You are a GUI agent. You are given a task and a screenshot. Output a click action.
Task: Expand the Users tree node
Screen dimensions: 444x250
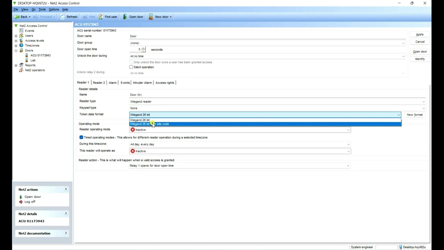click(16, 36)
